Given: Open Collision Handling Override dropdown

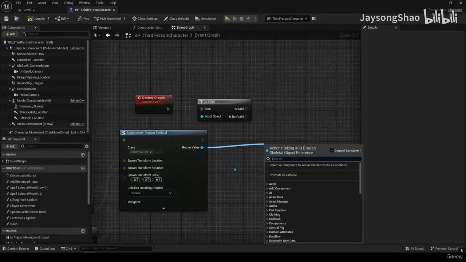Looking at the screenshot, I should click(151, 193).
